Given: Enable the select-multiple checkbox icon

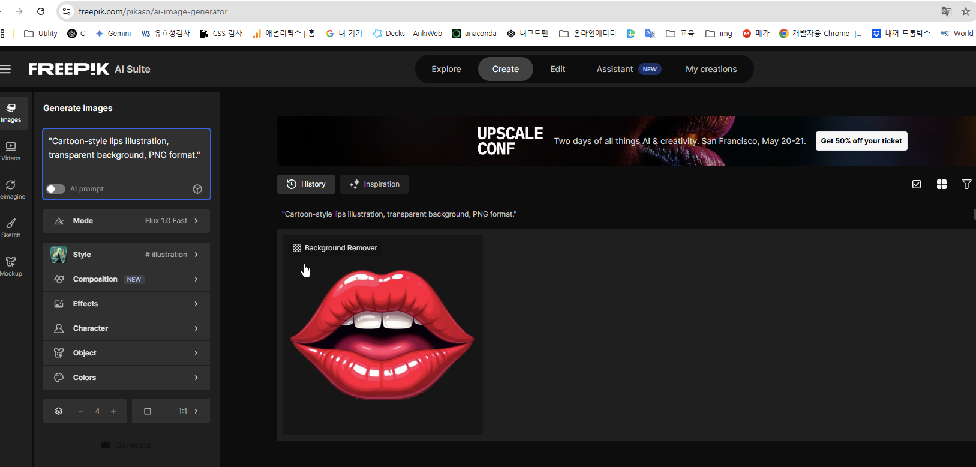Looking at the screenshot, I should [x=917, y=184].
